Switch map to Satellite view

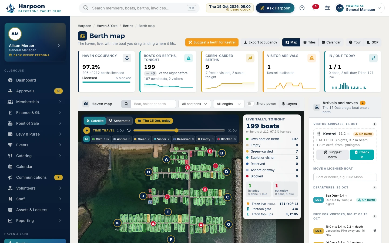(95, 121)
